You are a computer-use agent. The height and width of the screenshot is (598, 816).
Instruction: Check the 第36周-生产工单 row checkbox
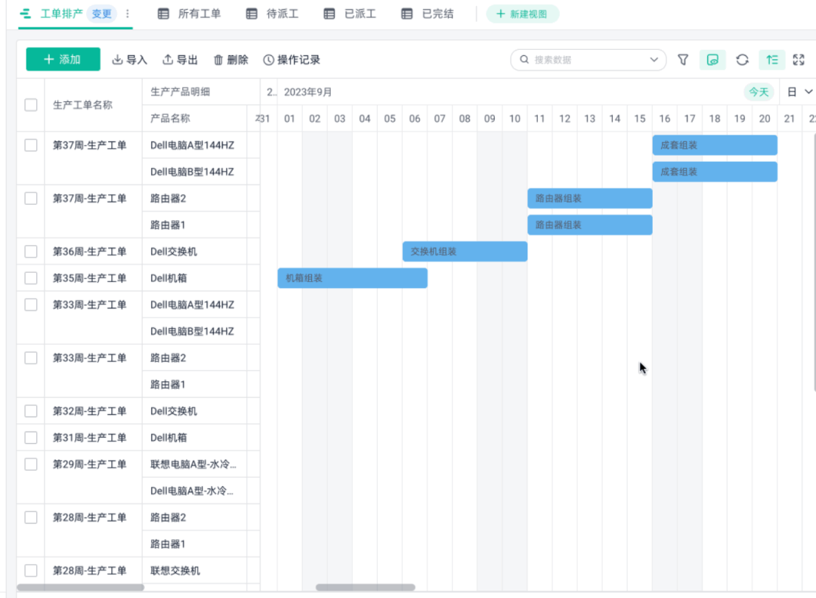(31, 251)
